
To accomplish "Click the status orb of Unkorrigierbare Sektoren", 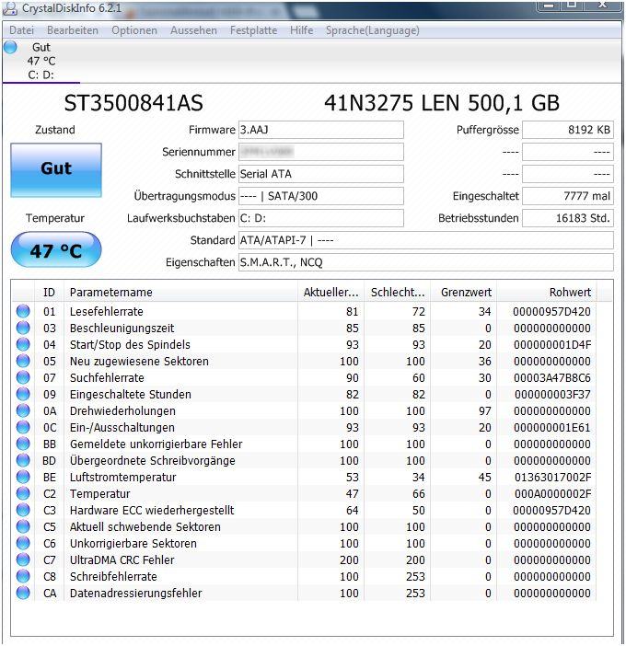I will tap(23, 543).
